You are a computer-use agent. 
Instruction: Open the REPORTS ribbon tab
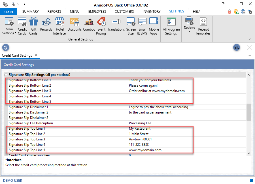[x=54, y=12]
